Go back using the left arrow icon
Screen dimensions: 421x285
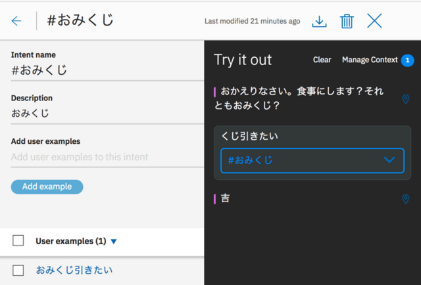[16, 20]
